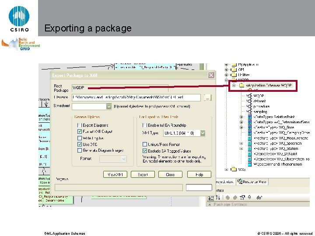Uncheck Exclude EA Tagged Values
The image size is (315, 236).
click(145, 151)
